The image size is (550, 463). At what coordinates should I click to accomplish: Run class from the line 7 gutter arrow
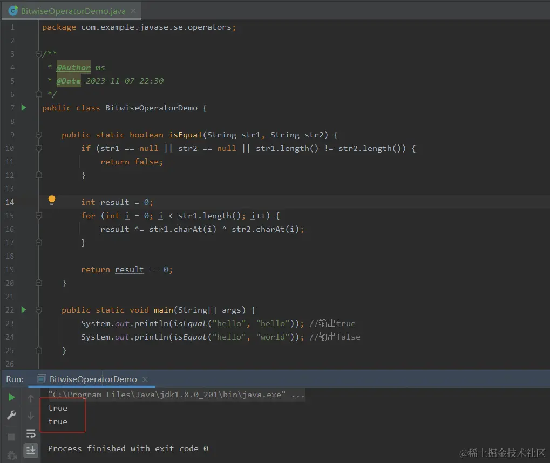(x=24, y=107)
